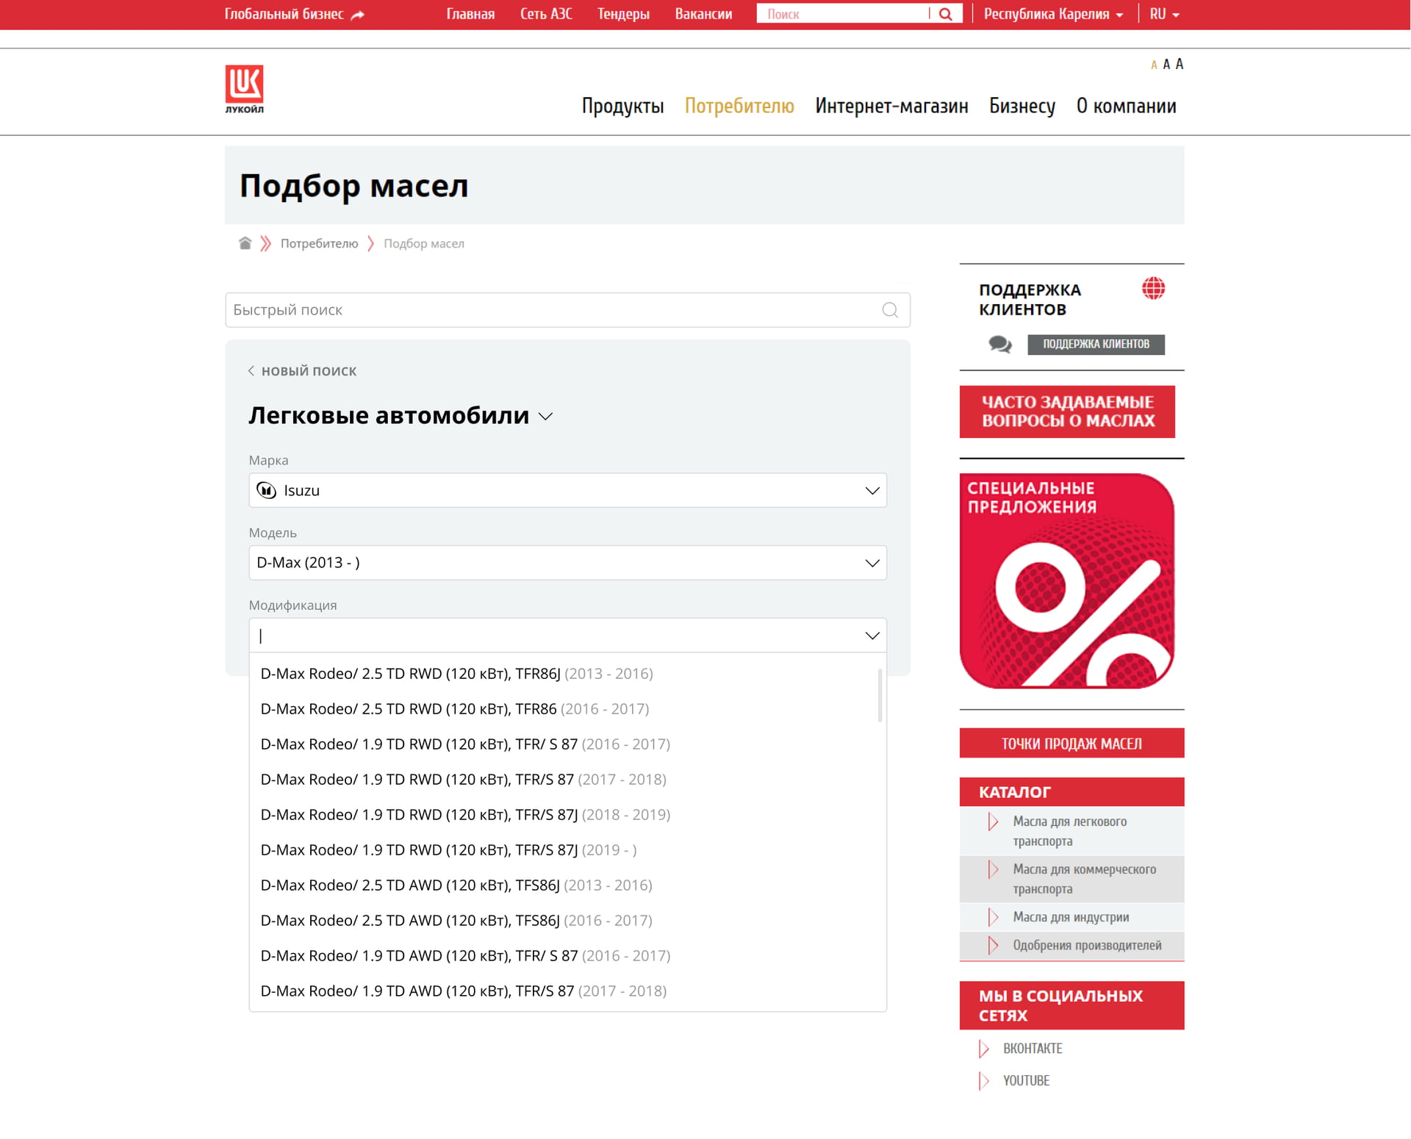Expand the Легковые автомобили vehicle type chevron
The width and height of the screenshot is (1411, 1139).
pos(545,417)
